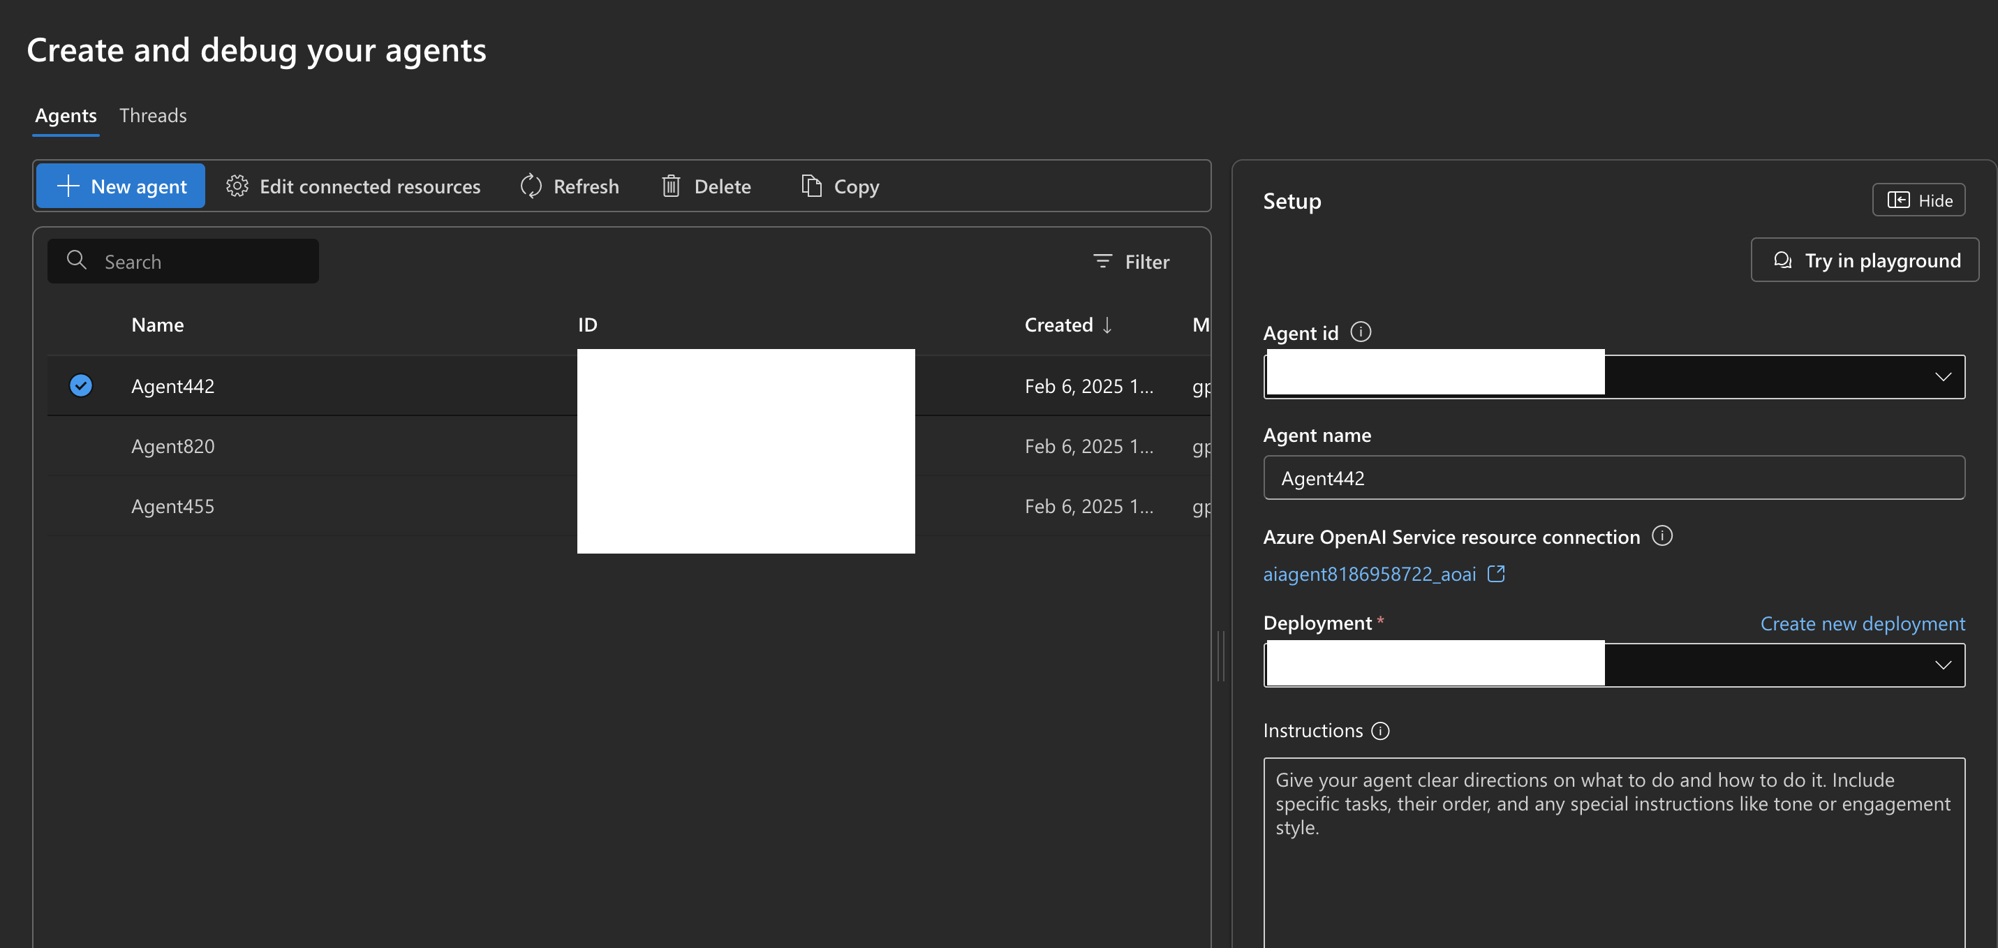Click the Agent id info icon
Image resolution: width=1998 pixels, height=948 pixels.
pos(1361,332)
